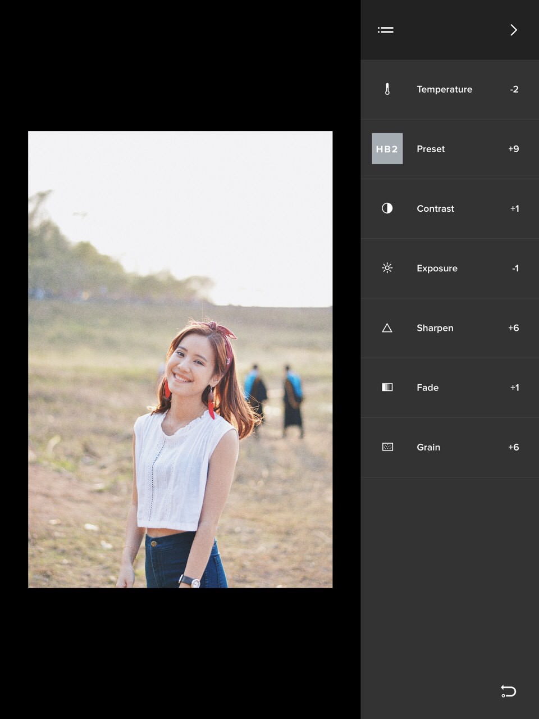This screenshot has height=719, width=539.
Task: Select the Exposure edit label
Action: (437, 269)
